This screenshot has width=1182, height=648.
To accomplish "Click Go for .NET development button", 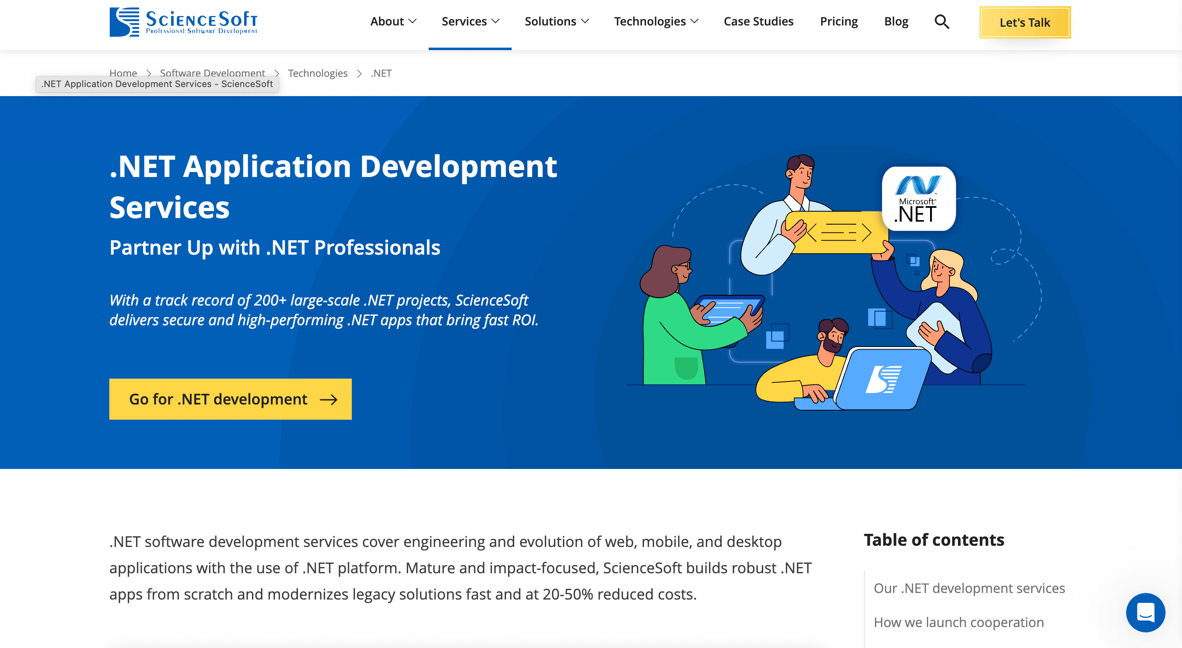I will point(230,399).
